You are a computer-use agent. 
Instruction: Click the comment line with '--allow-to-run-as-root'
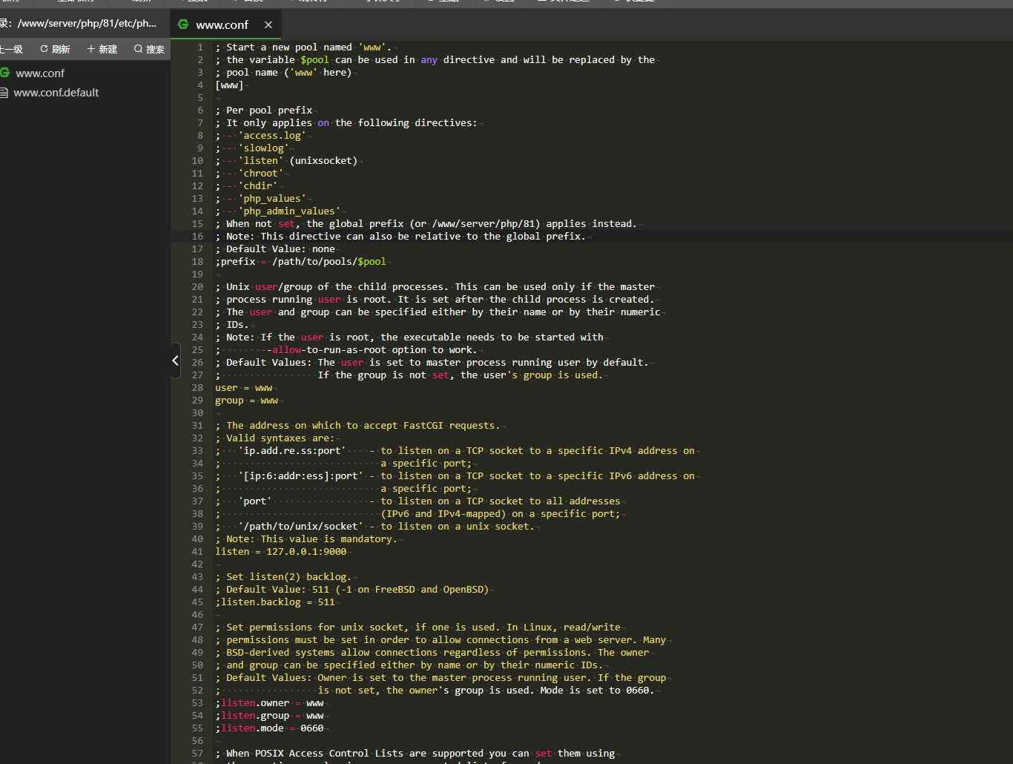(346, 350)
